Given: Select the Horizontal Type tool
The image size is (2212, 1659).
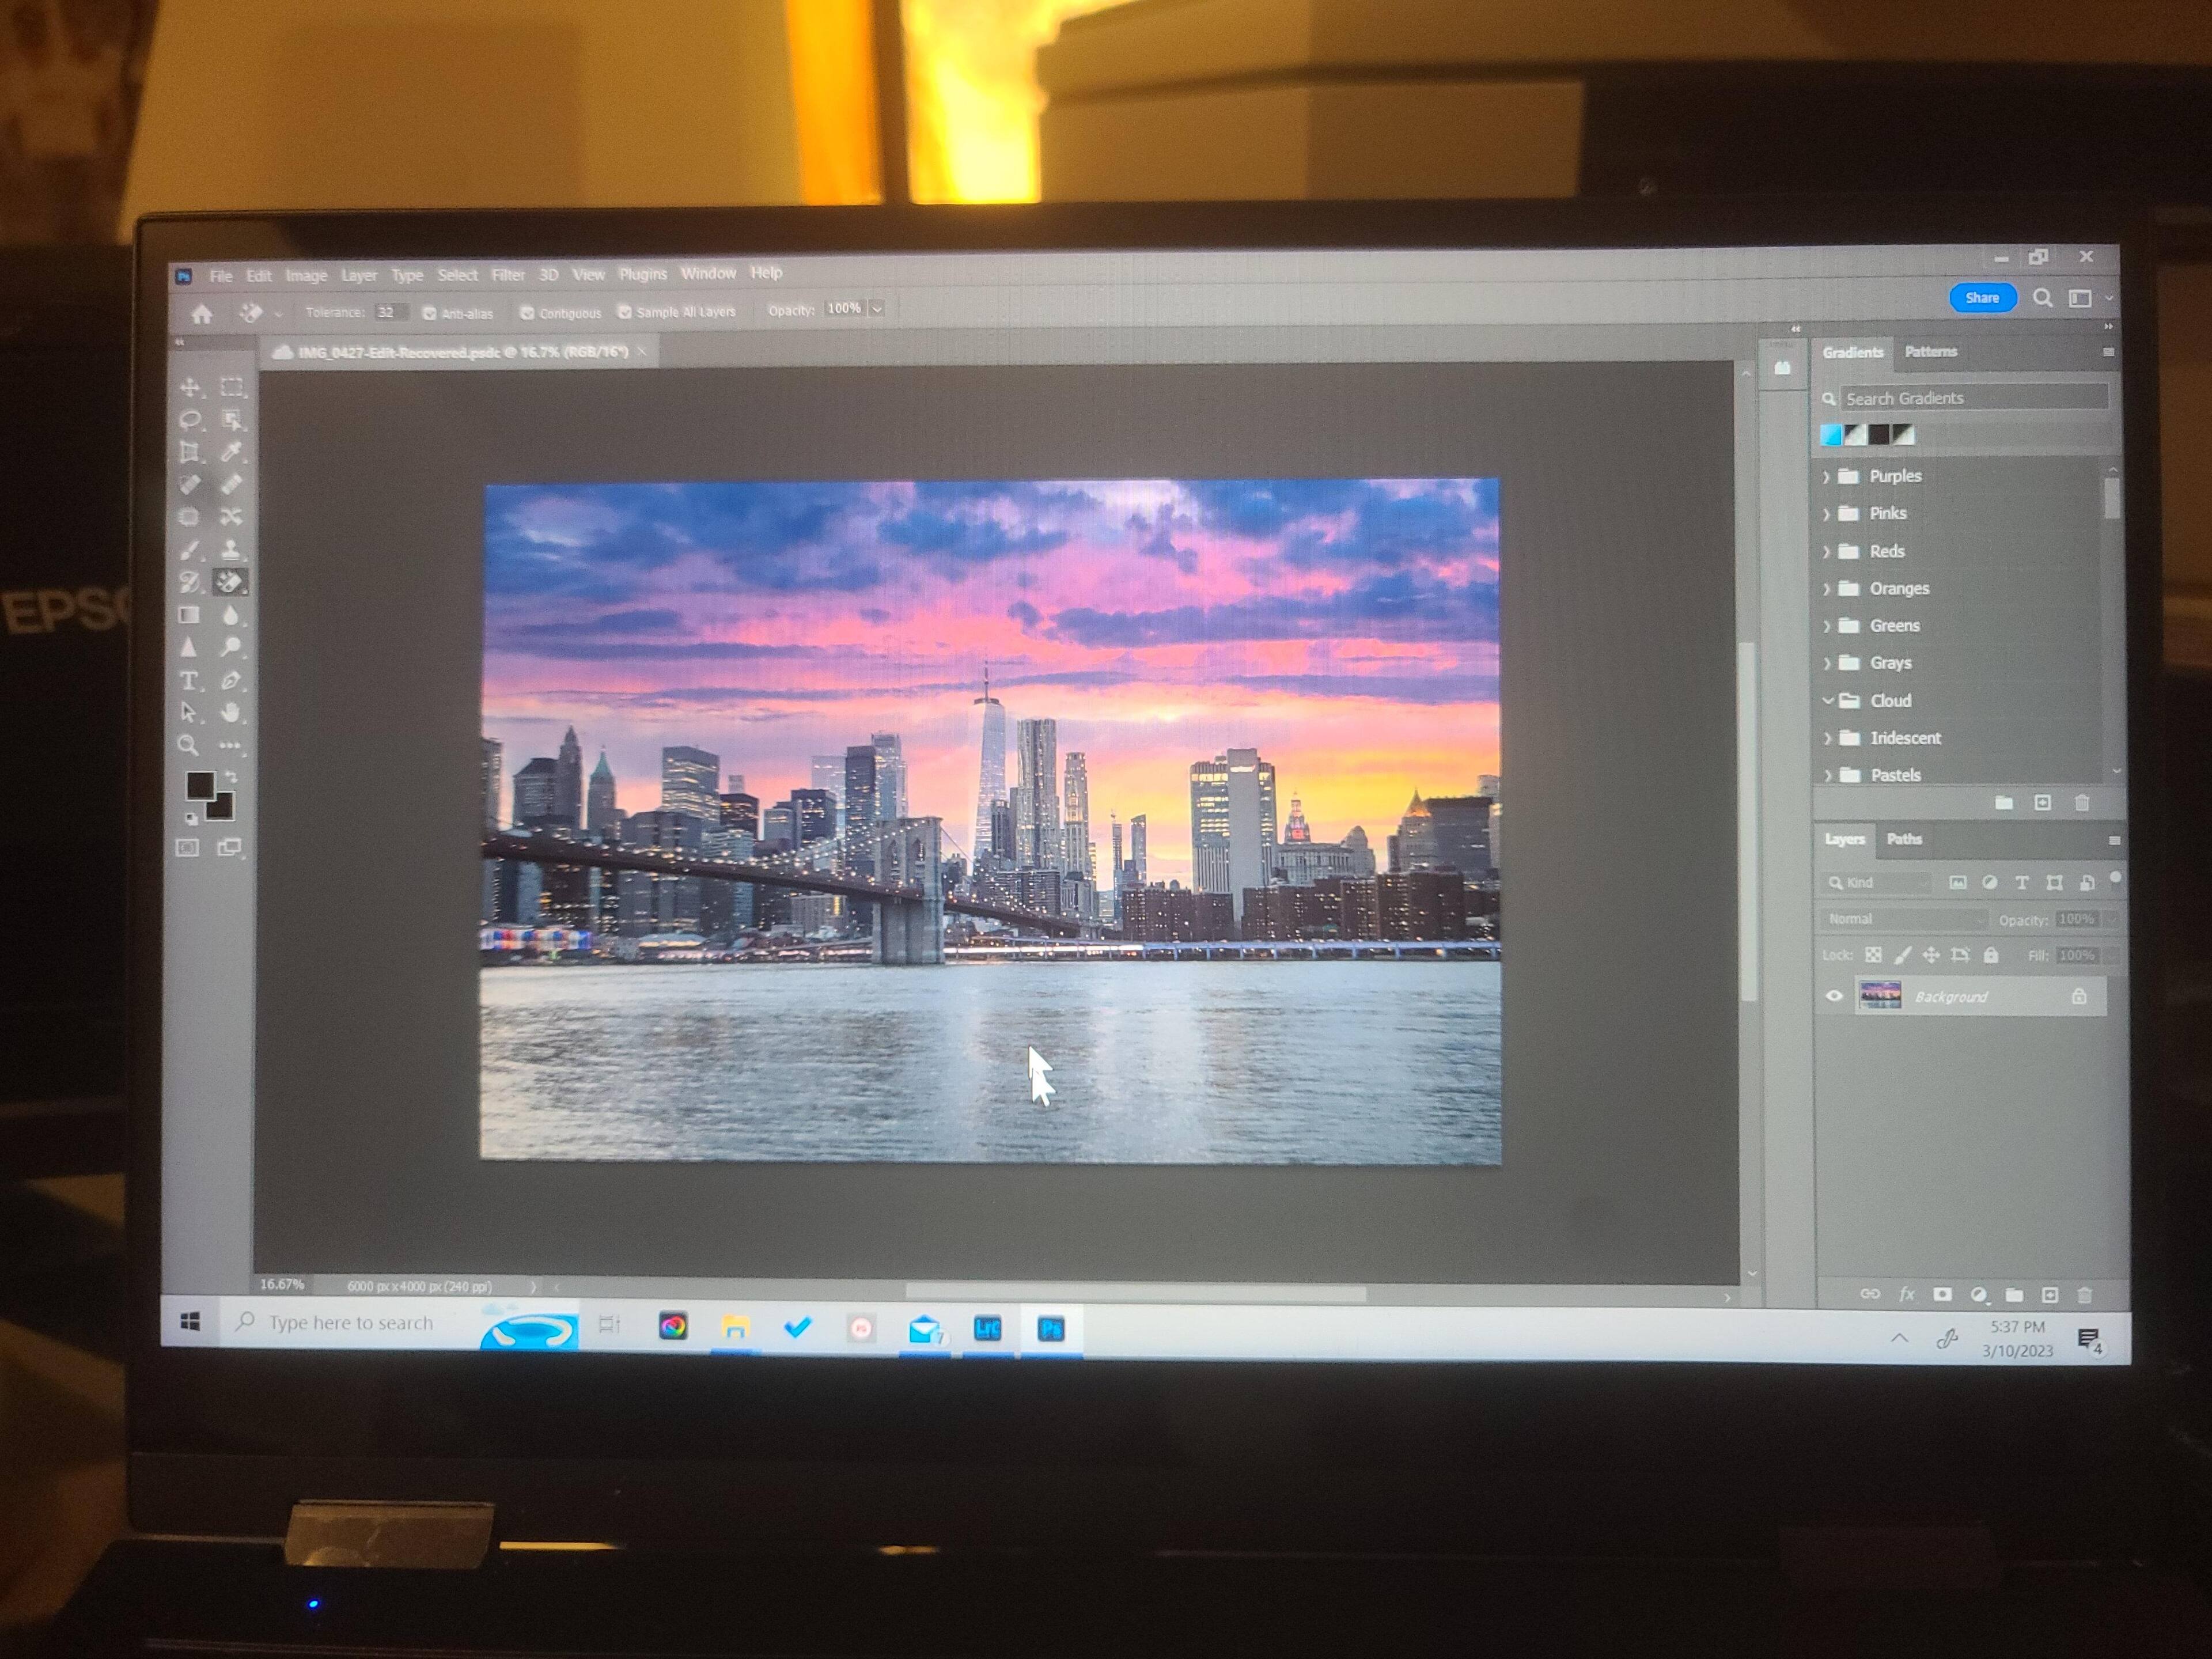Looking at the screenshot, I should click(x=189, y=681).
